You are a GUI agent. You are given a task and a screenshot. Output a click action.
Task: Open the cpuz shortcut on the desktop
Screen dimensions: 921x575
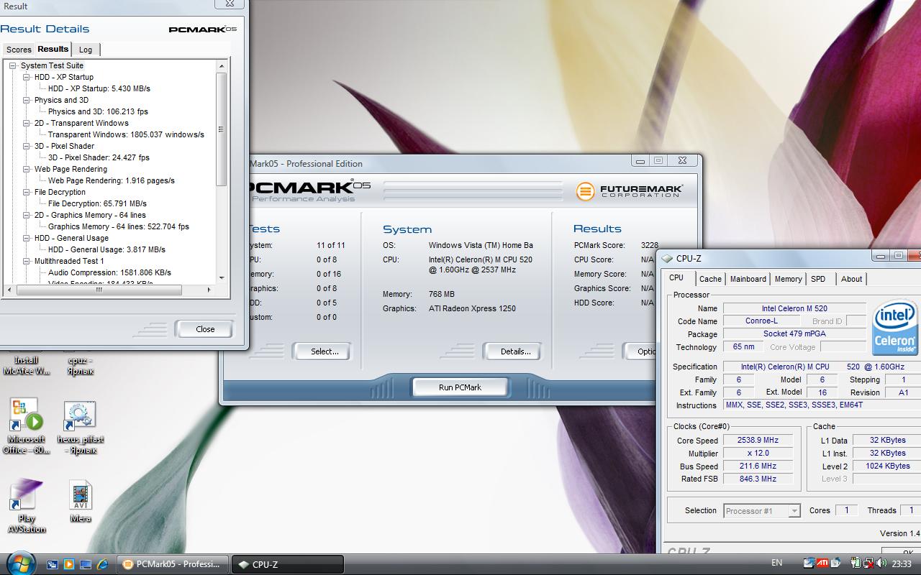(x=80, y=365)
